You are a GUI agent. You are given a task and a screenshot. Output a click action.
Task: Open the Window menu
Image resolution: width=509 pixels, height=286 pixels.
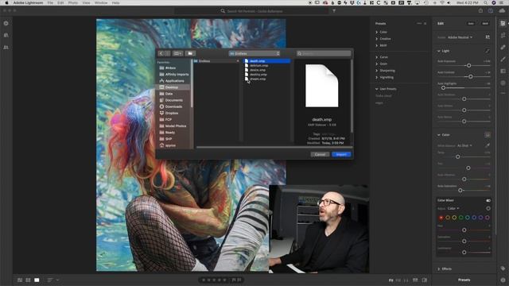pyautogui.click(x=101, y=2)
